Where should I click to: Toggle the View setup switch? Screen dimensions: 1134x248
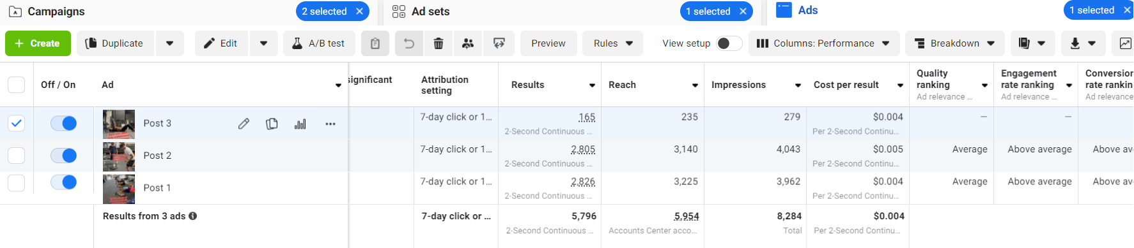(729, 43)
